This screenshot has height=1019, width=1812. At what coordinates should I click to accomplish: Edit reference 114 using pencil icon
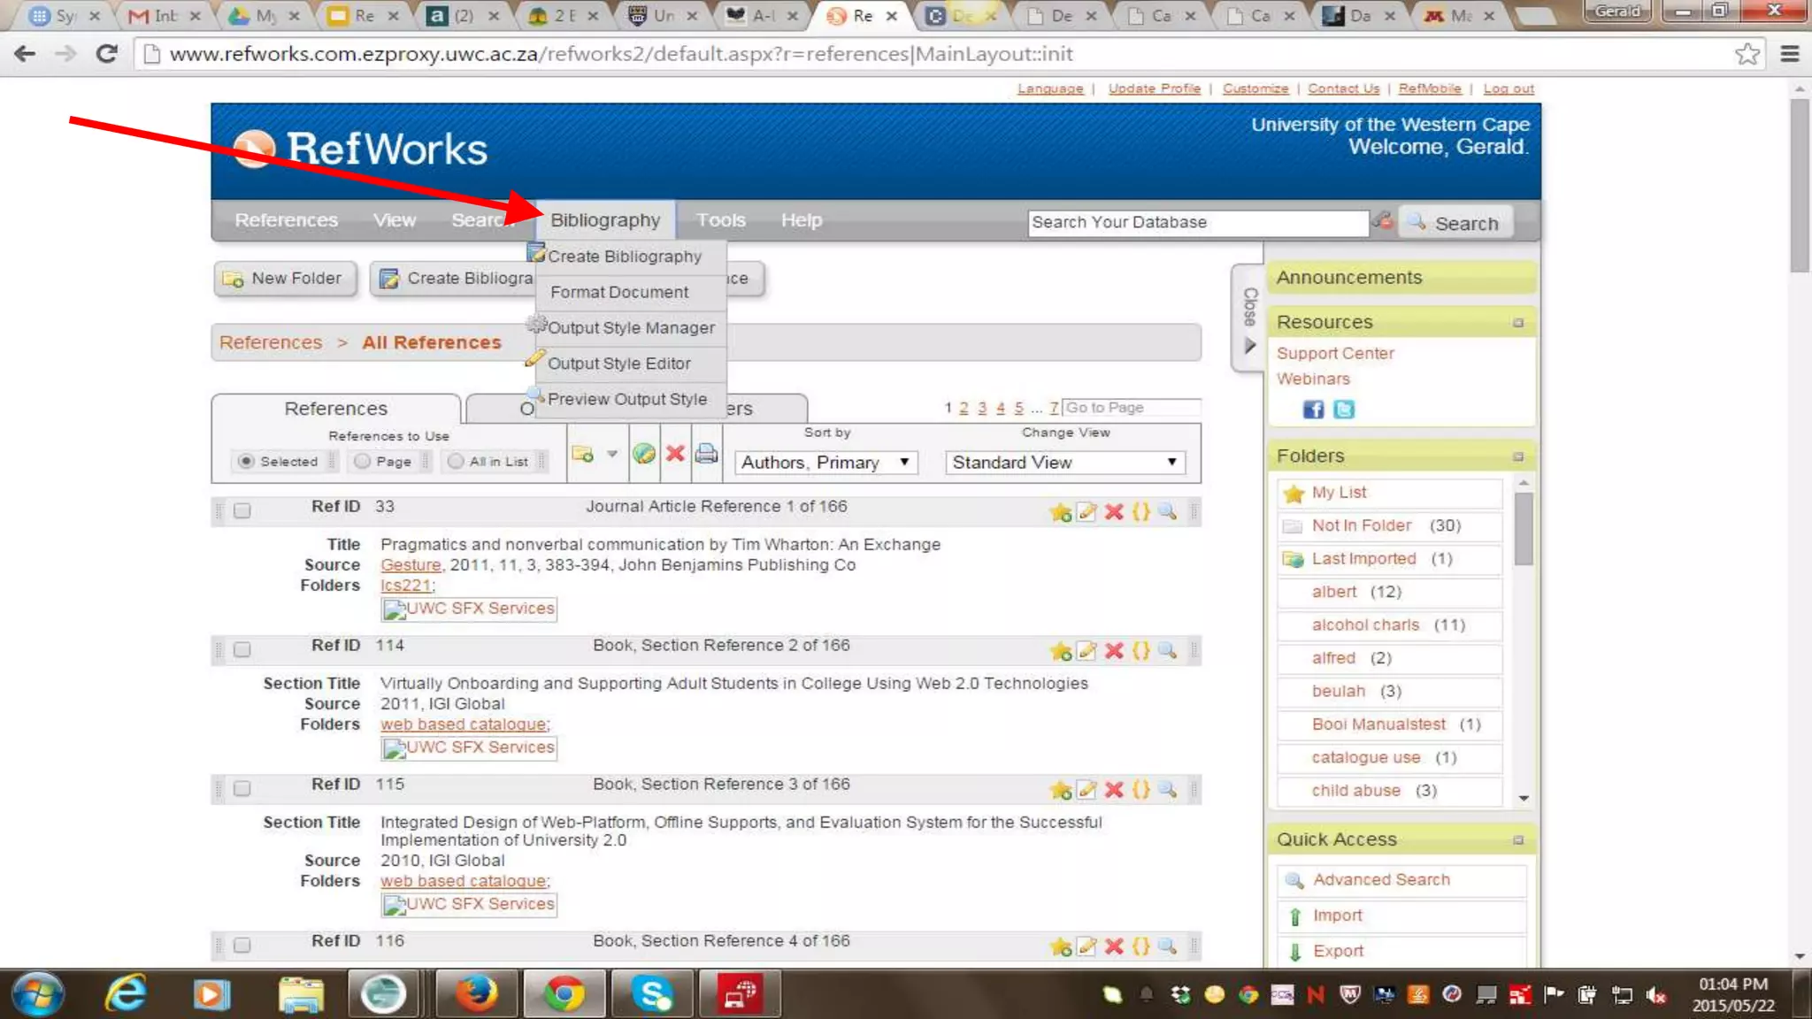coord(1086,651)
